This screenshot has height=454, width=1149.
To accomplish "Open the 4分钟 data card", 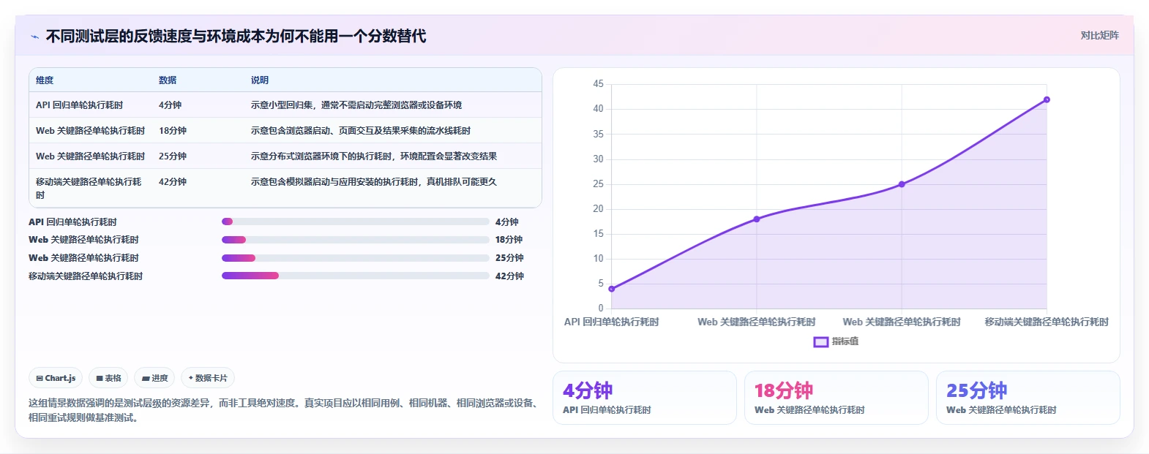I will [x=645, y=398].
